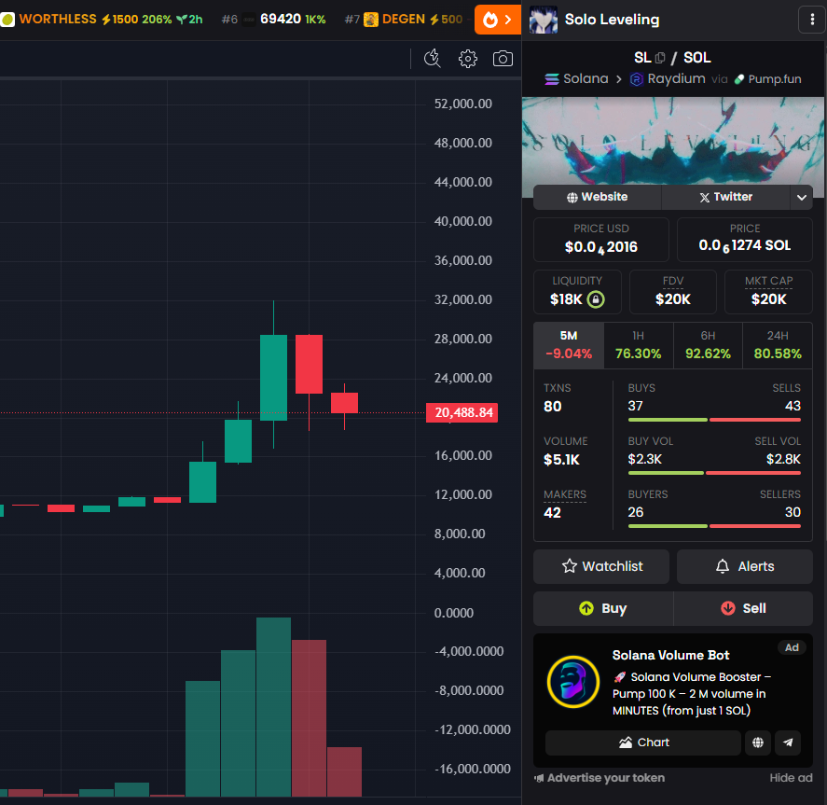827x805 pixels.
Task: Click the VOLUME $5.1K value
Action: tap(561, 460)
